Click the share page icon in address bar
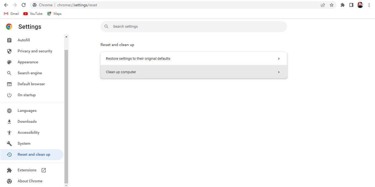Screen dimensions: 375x187 323,5
